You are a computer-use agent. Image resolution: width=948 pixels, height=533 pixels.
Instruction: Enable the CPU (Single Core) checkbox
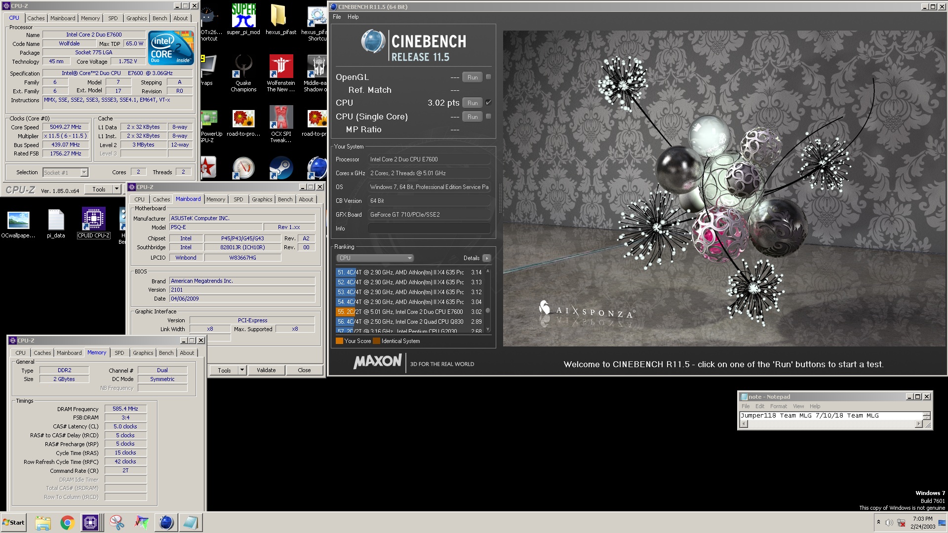(x=488, y=116)
